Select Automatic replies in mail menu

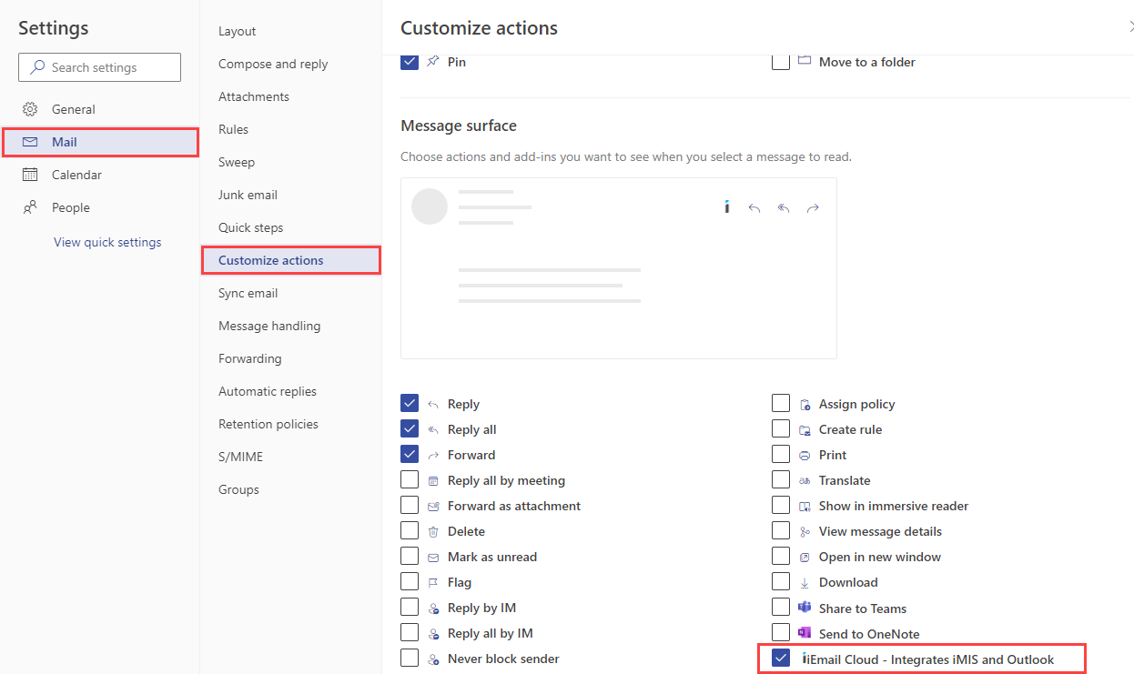[x=268, y=391]
